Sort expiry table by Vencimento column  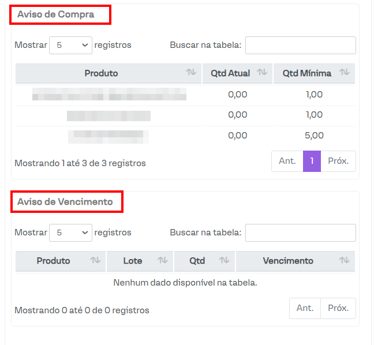295,261
